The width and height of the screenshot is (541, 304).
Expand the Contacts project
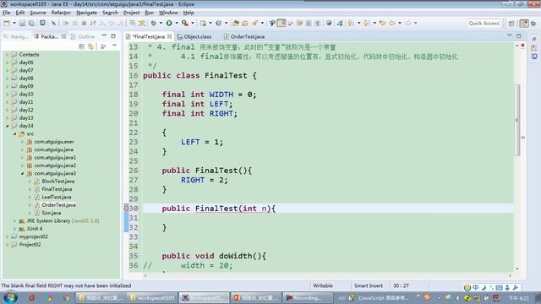click(8, 54)
